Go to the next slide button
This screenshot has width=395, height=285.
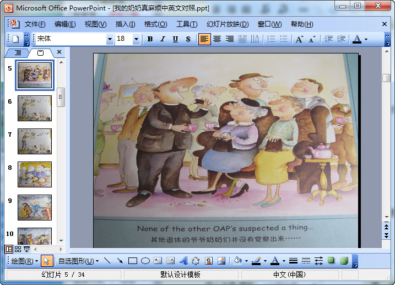pyautogui.click(x=386, y=235)
